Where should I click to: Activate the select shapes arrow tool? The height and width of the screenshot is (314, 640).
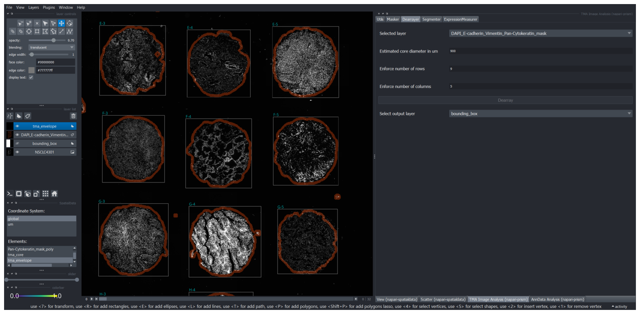pyautogui.click(x=45, y=23)
